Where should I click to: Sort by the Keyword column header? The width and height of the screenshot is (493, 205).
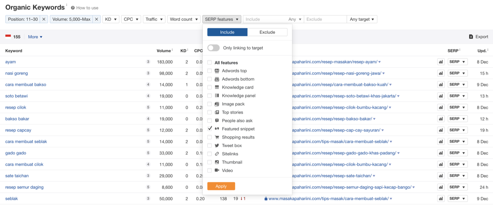[x=14, y=51]
